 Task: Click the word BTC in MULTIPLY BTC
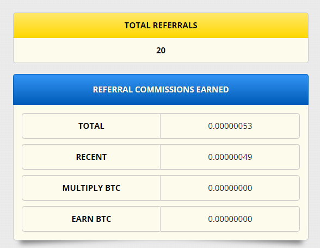coord(113,188)
